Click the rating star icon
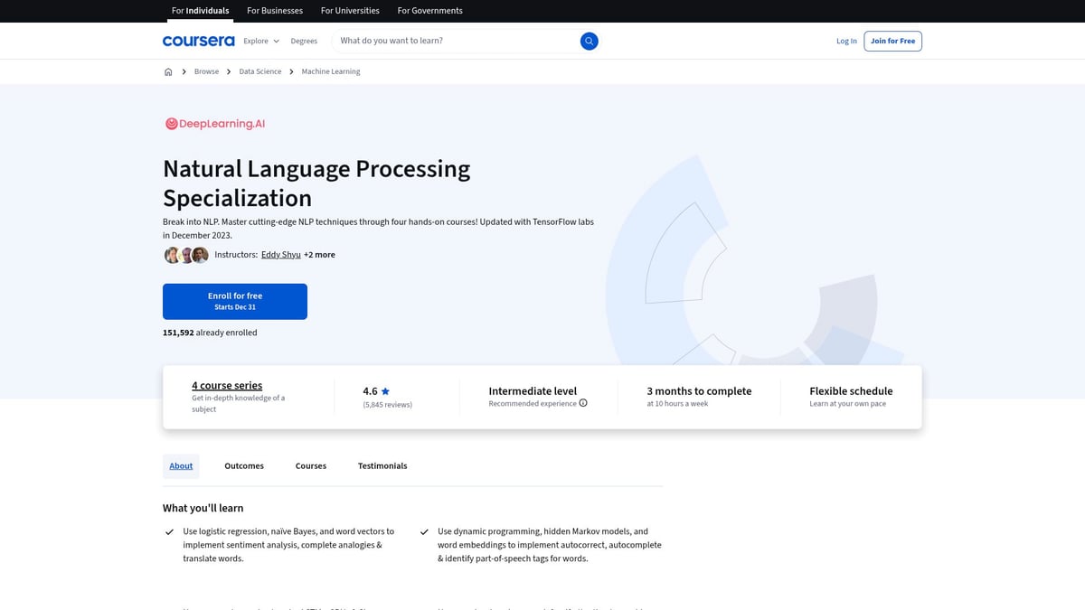 point(385,391)
